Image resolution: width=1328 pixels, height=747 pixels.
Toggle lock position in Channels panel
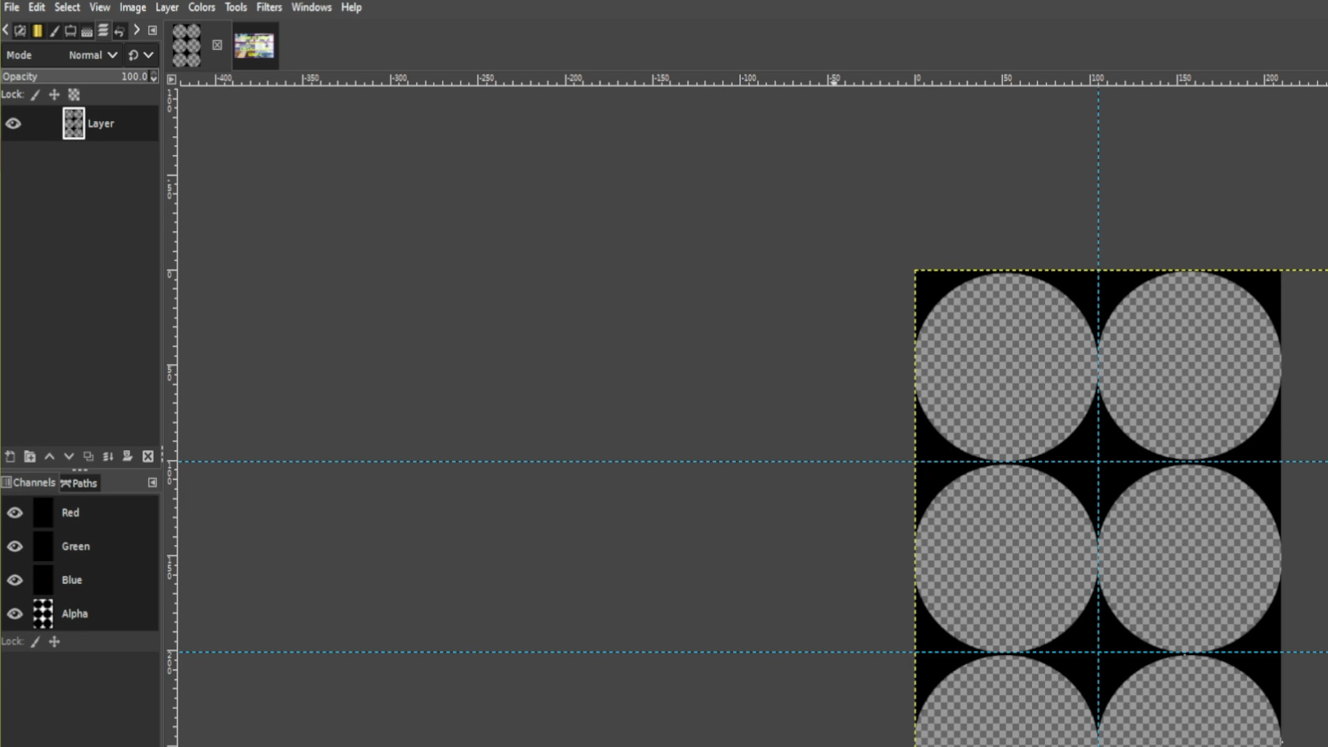tap(54, 642)
